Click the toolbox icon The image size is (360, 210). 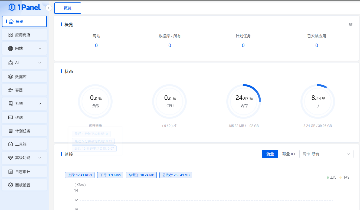tap(11, 144)
